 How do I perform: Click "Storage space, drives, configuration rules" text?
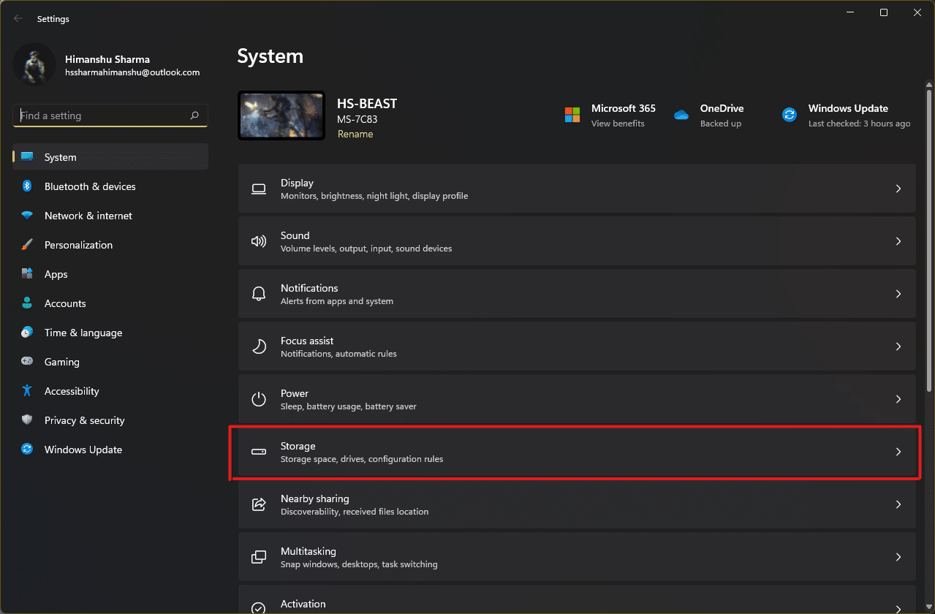[362, 459]
